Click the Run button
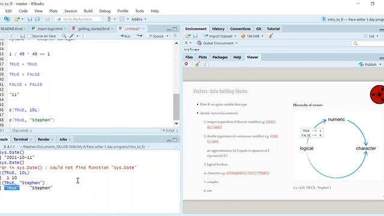Screen dimensions: 384x216 [125, 36]
